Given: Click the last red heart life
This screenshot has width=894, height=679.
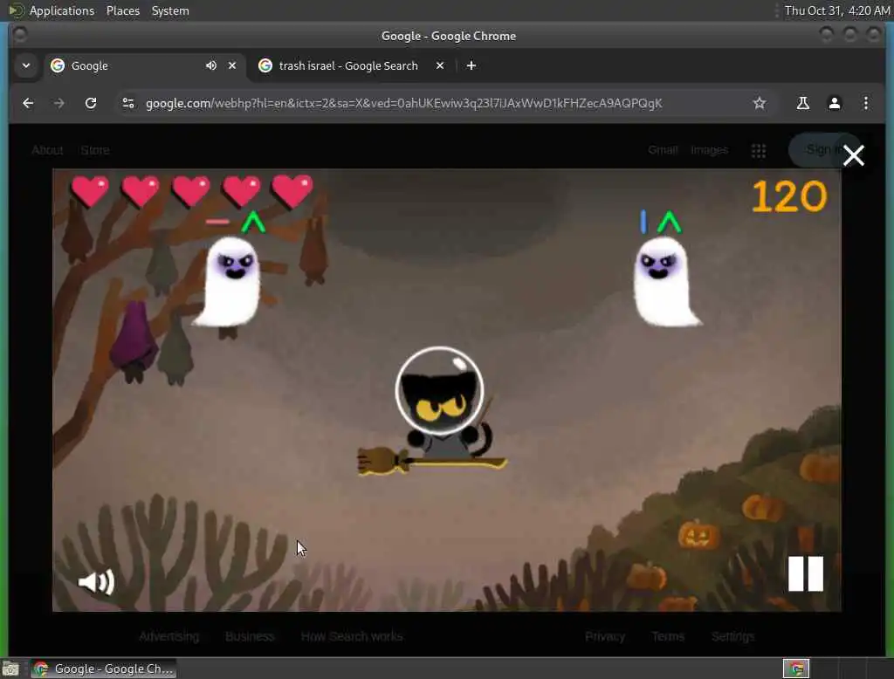Looking at the screenshot, I should pyautogui.click(x=292, y=191).
